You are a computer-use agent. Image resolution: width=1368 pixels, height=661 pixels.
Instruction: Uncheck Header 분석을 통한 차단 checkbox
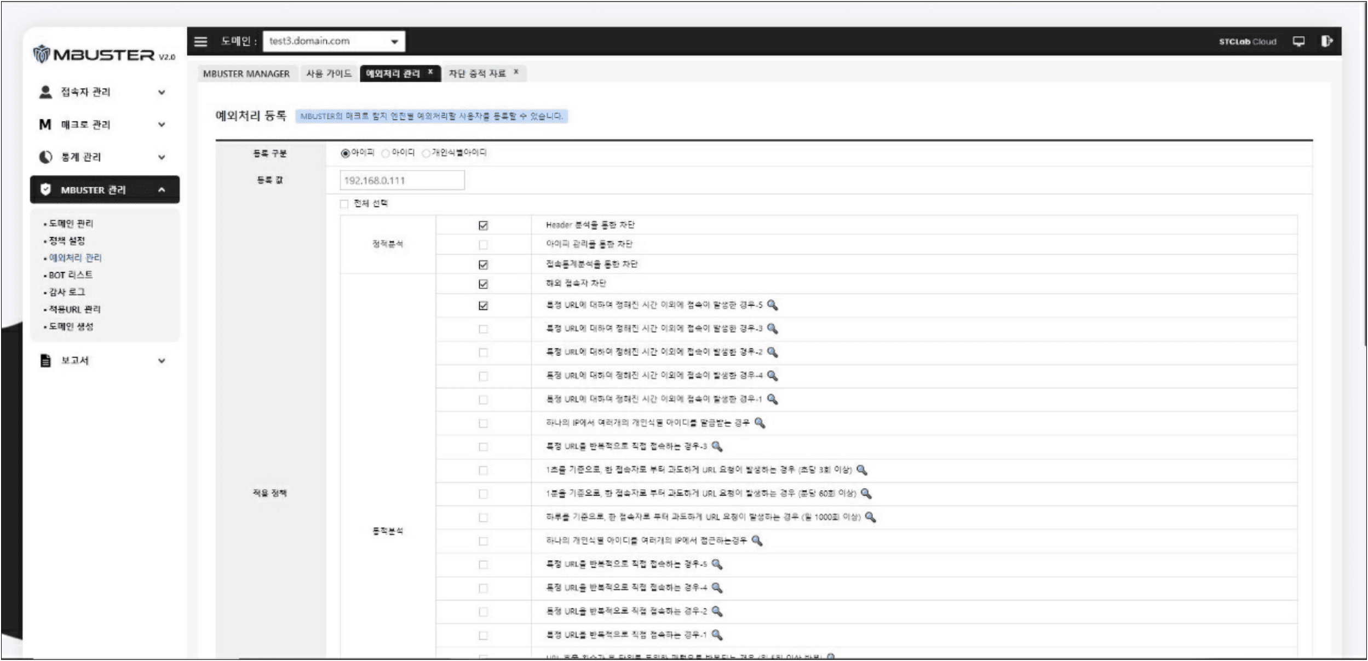(x=483, y=226)
